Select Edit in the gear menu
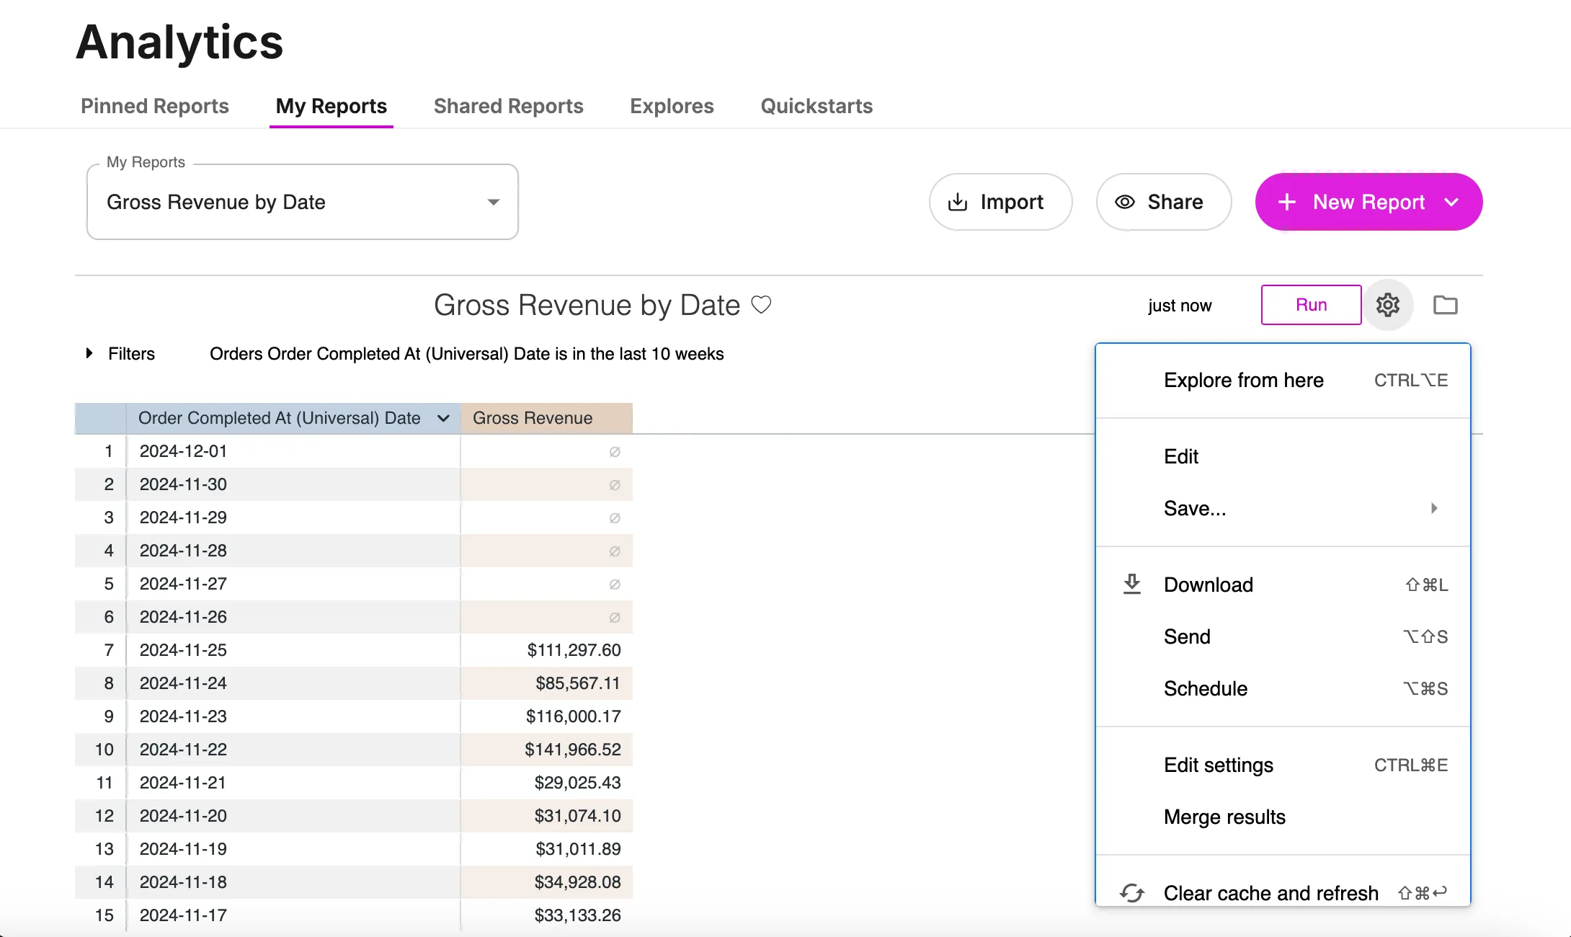The width and height of the screenshot is (1571, 937). (x=1283, y=456)
